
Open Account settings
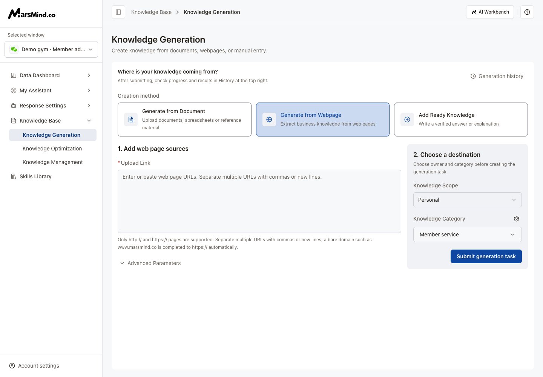point(34,366)
